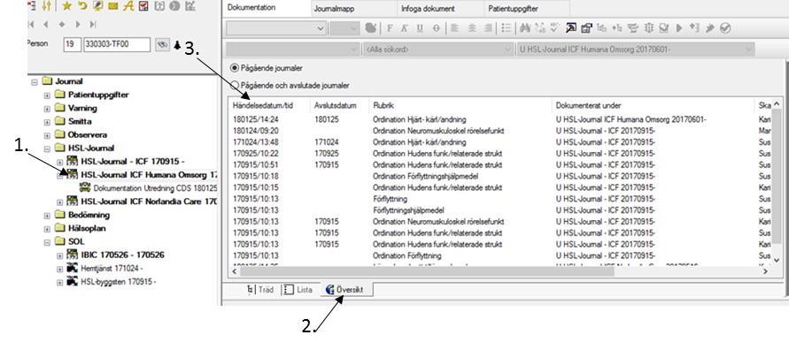Click the person number input field '330303-TF00'

tap(117, 44)
